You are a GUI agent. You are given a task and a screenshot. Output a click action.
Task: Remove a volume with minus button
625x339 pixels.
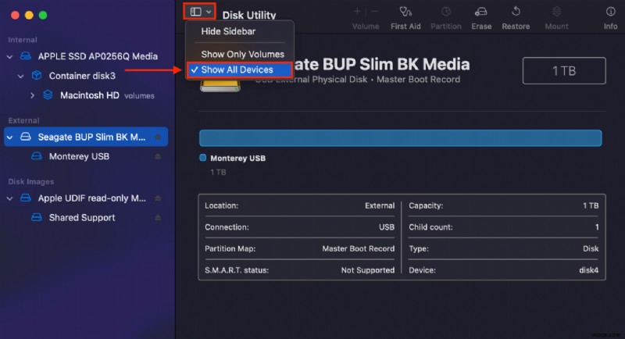coord(375,12)
